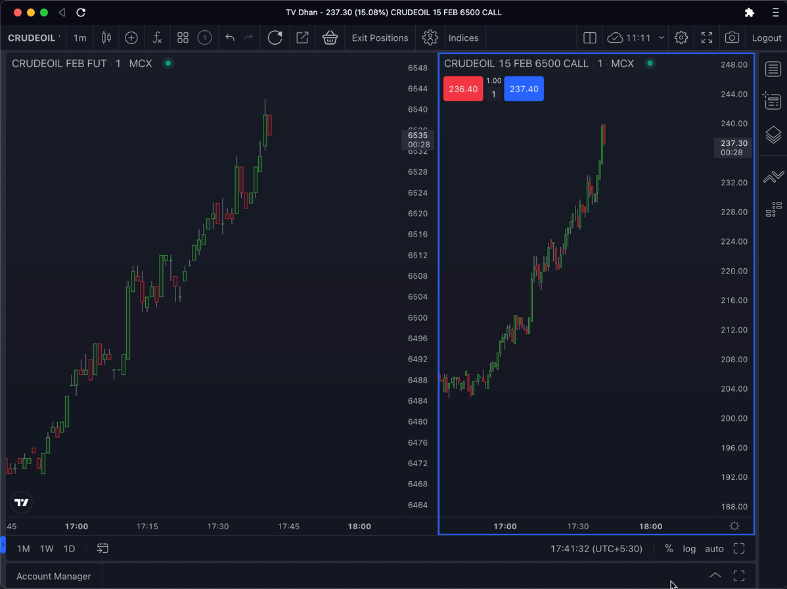
Task: Expand the Account Manager panel chevron
Action: [715, 575]
